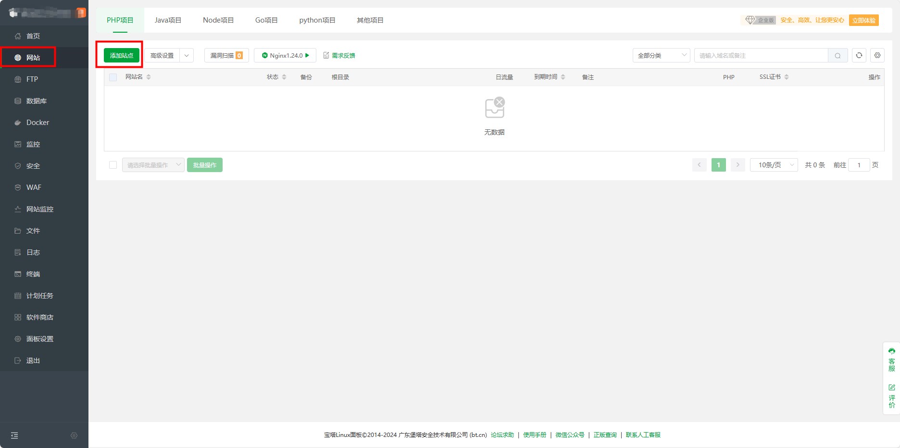The image size is (900, 448).
Task: Click the 退出 logout icon
Action: coord(18,361)
